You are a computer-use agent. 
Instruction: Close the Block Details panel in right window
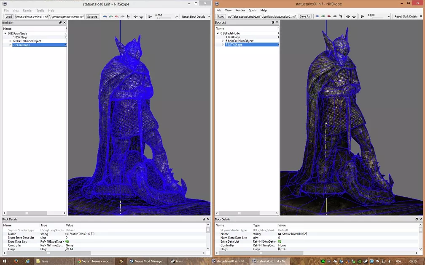[421, 219]
